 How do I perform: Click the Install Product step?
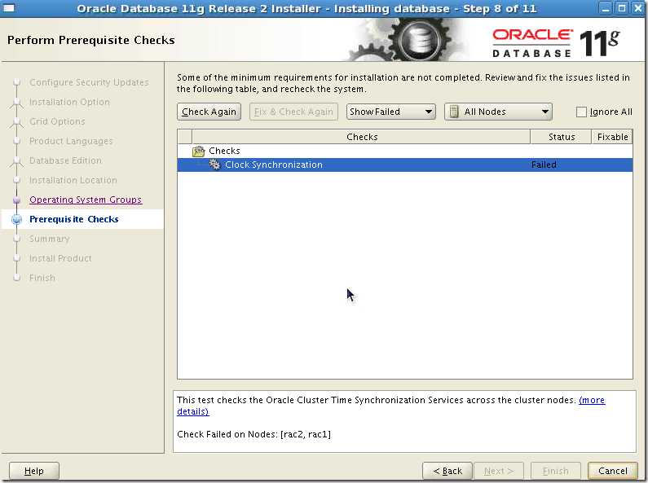click(x=60, y=258)
